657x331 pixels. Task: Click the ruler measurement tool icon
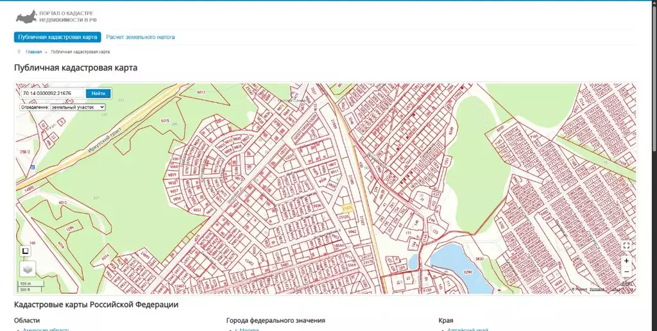[25, 251]
